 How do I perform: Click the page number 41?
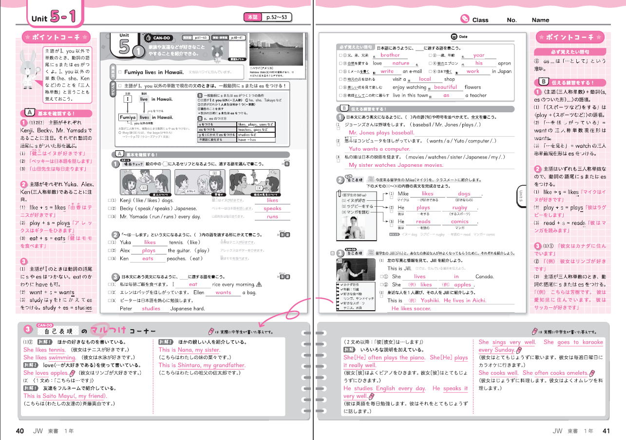606,431
